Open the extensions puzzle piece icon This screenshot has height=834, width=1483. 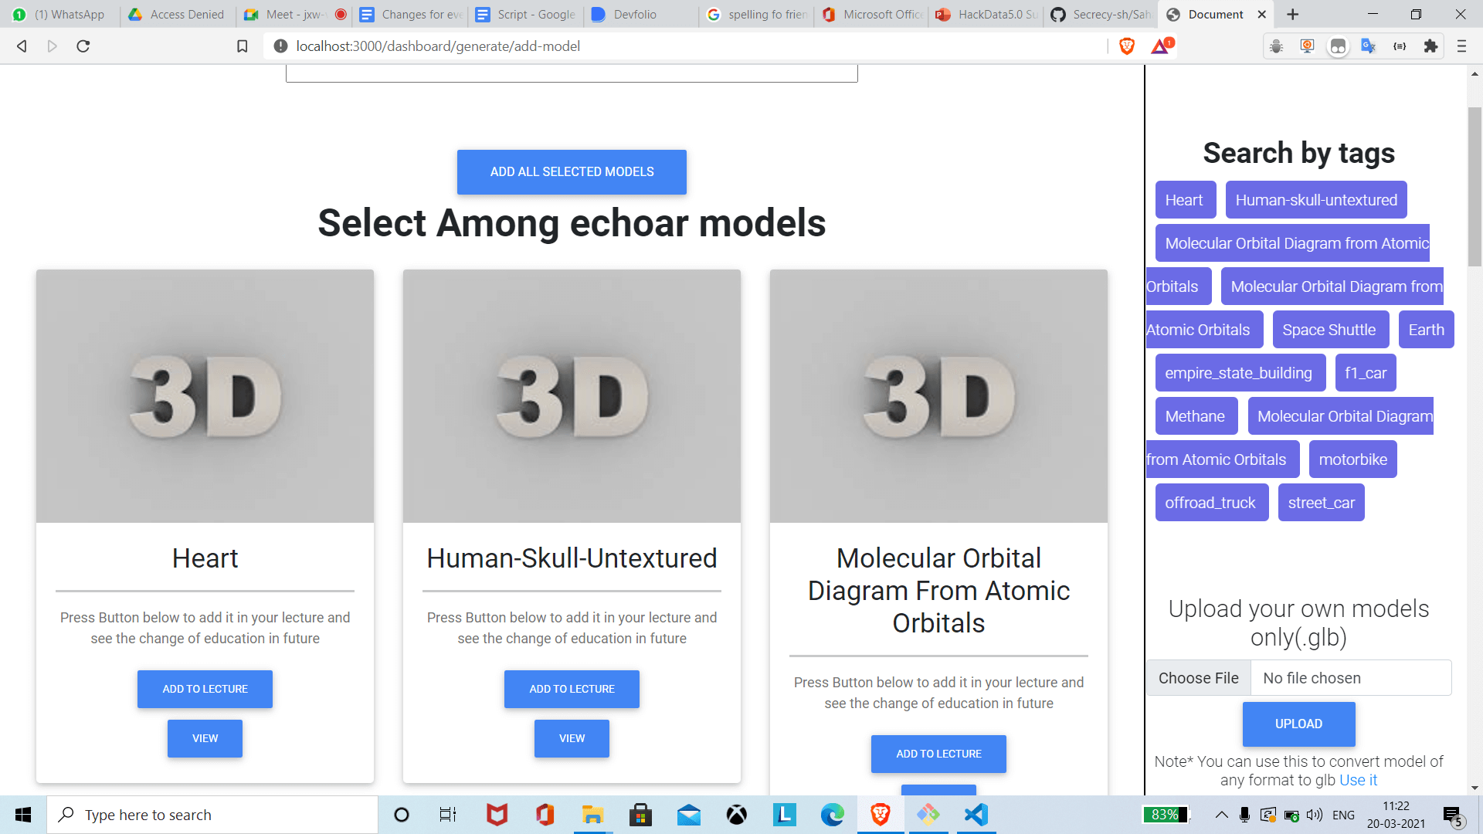[1430, 46]
